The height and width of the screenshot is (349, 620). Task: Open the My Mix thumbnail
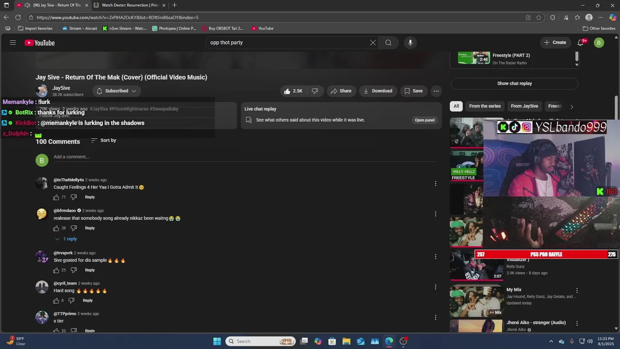(x=476, y=301)
